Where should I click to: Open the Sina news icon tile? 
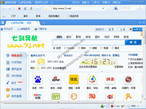[56, 79]
